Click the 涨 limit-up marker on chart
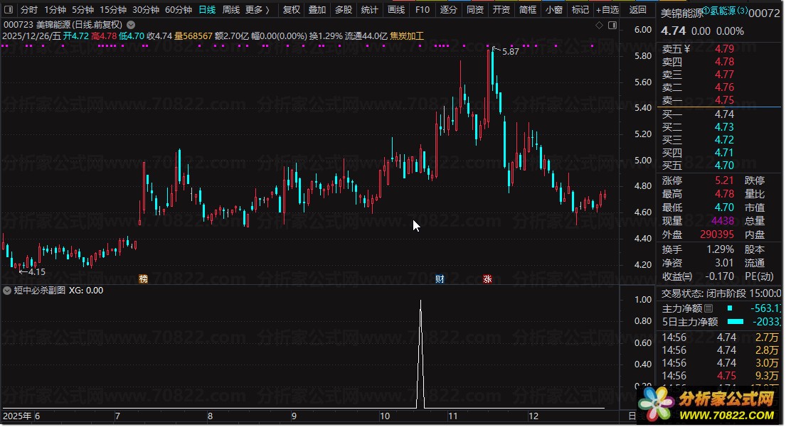This screenshot has width=786, height=427. pos(487,279)
